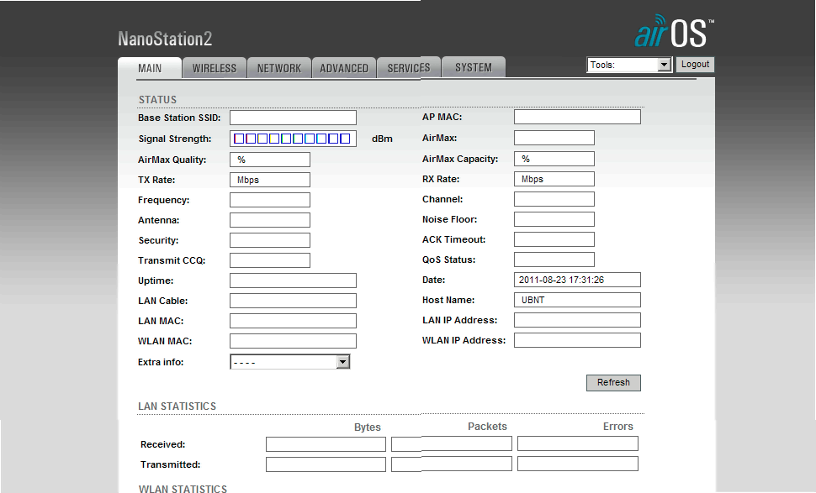The image size is (816, 493).
Task: Click the airOS logo
Action: [x=673, y=32]
